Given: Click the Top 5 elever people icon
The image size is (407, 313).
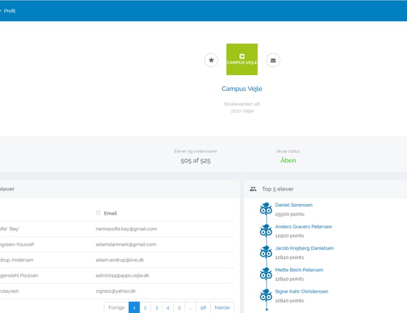Looking at the screenshot, I should tap(253, 188).
